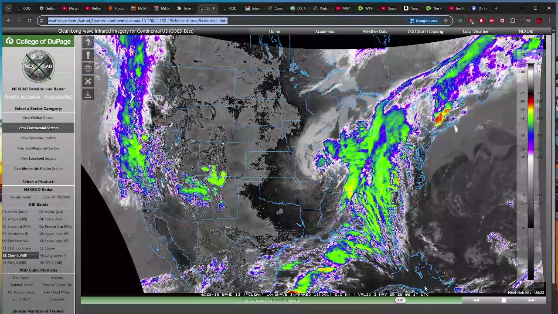View Global Sectors
The height and width of the screenshot is (314, 558).
click(38, 118)
